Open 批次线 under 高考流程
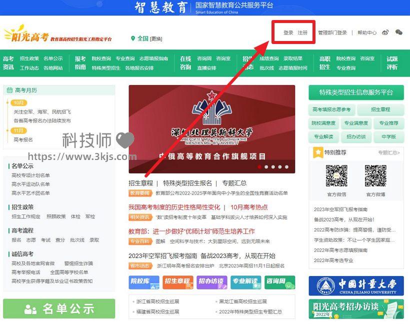This screenshot has height=327, width=410. point(77,240)
